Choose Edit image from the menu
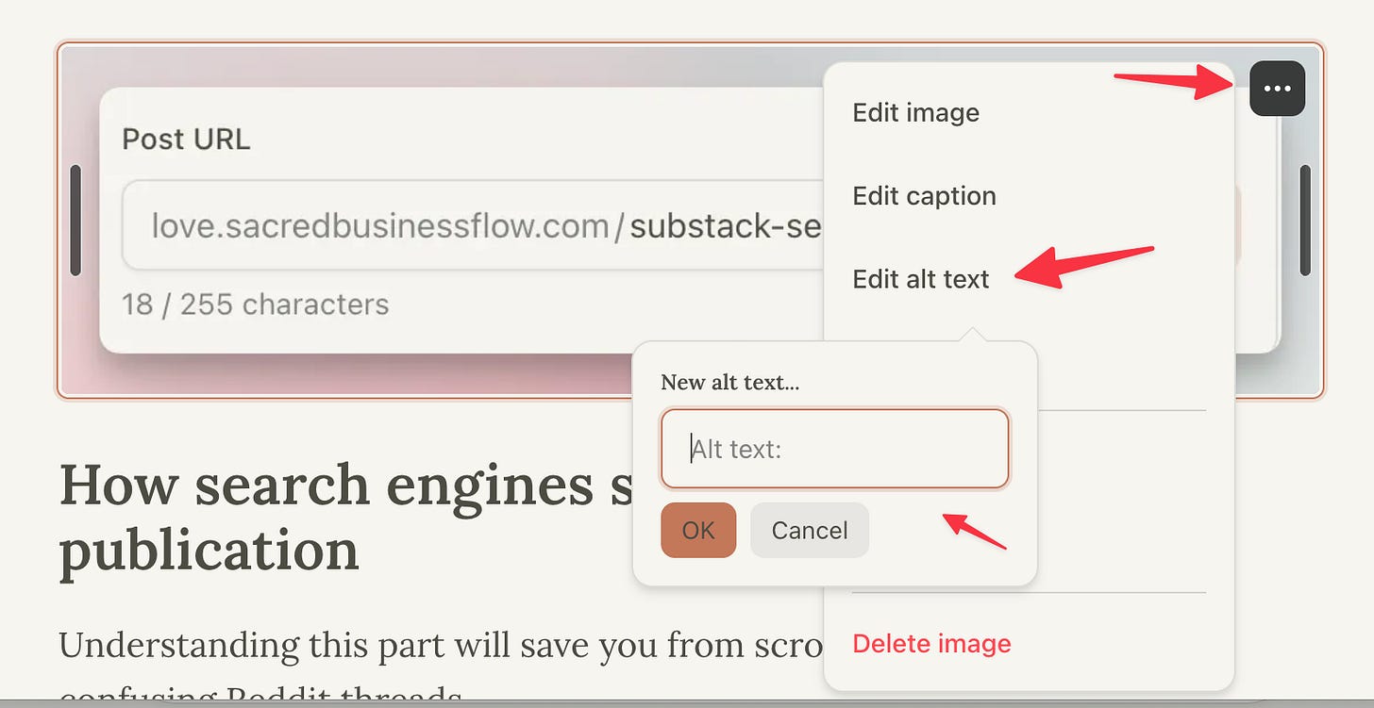 915,113
